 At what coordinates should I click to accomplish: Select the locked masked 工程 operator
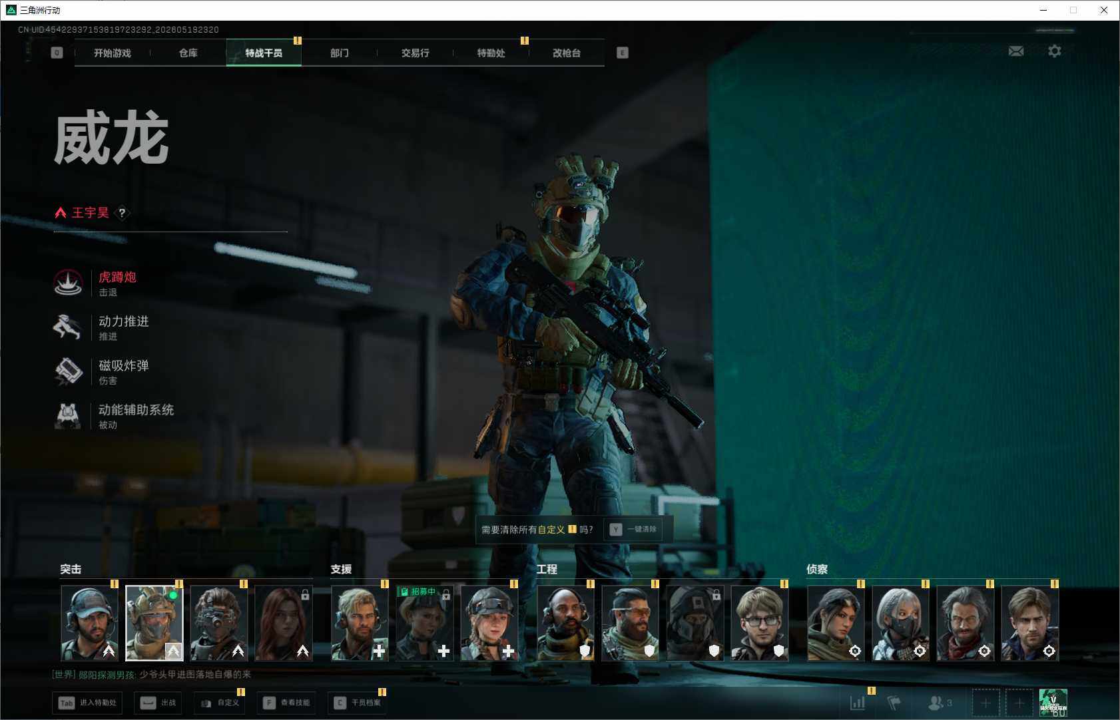point(695,623)
